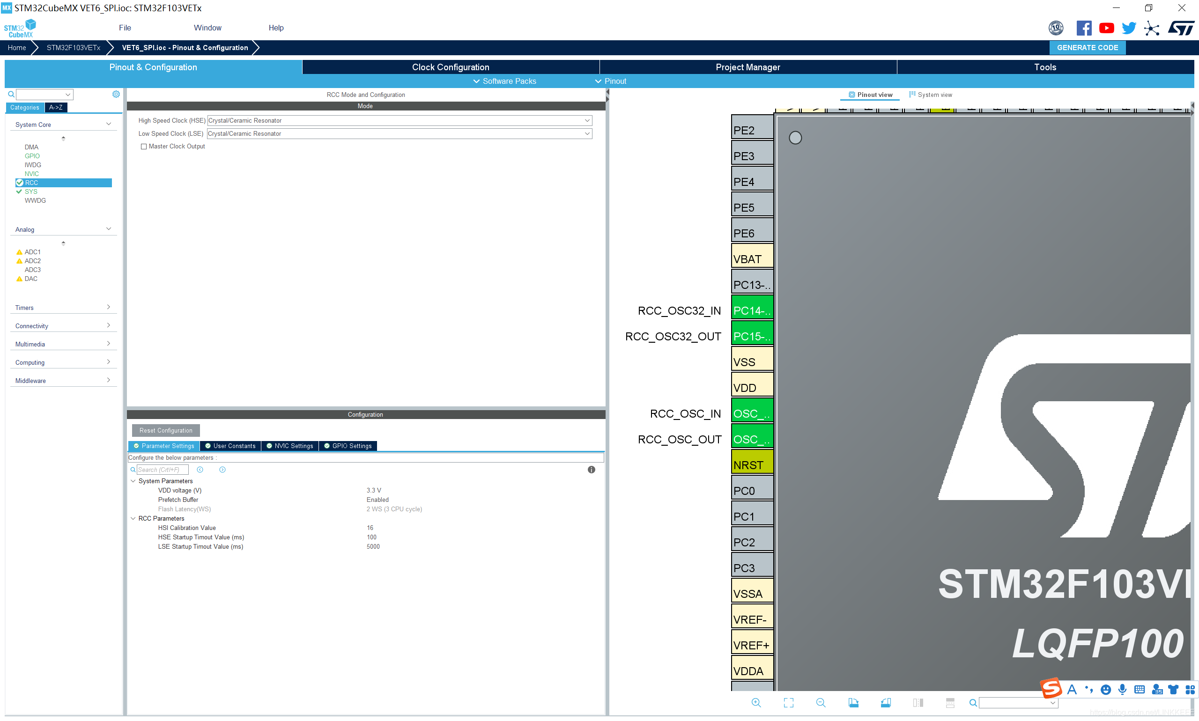Screen dimensions: 1199x721
Task: Select SYS in System Core list
Action: pos(31,191)
